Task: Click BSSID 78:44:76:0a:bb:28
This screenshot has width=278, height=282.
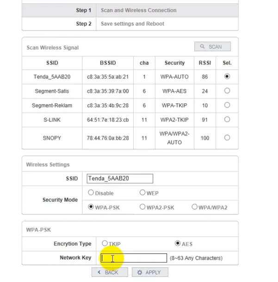Action: click(108, 138)
